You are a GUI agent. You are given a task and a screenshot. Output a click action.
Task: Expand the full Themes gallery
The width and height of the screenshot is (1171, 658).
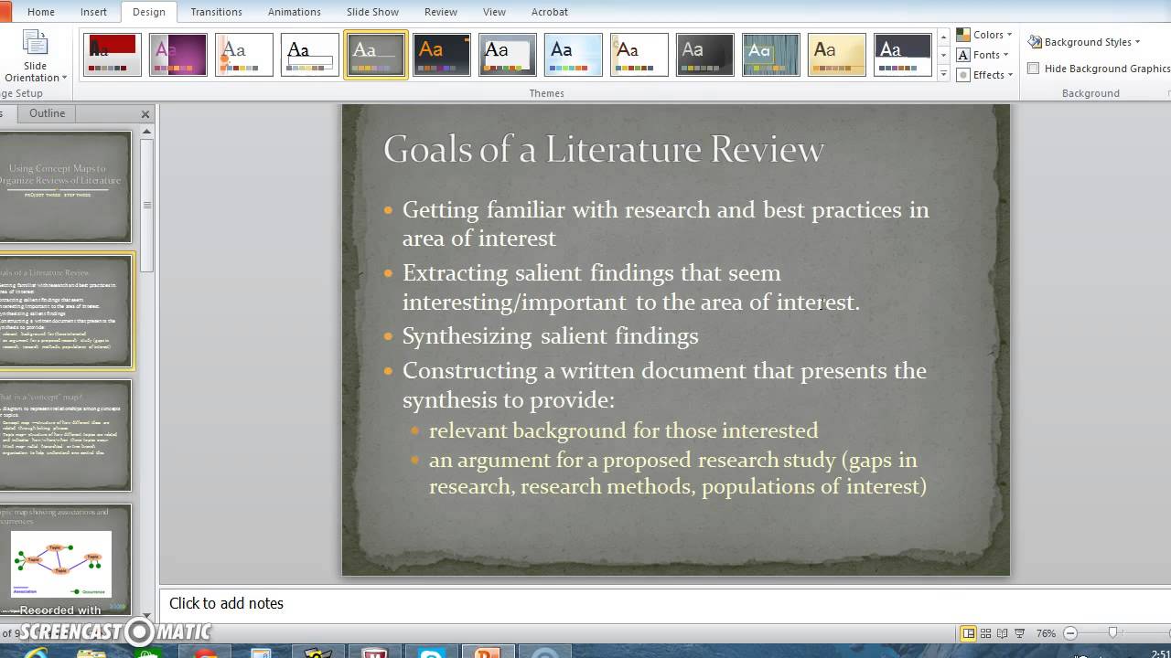943,74
